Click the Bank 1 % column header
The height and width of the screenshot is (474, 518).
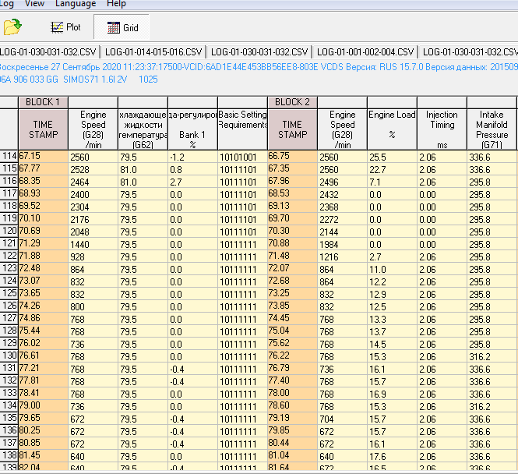click(192, 129)
